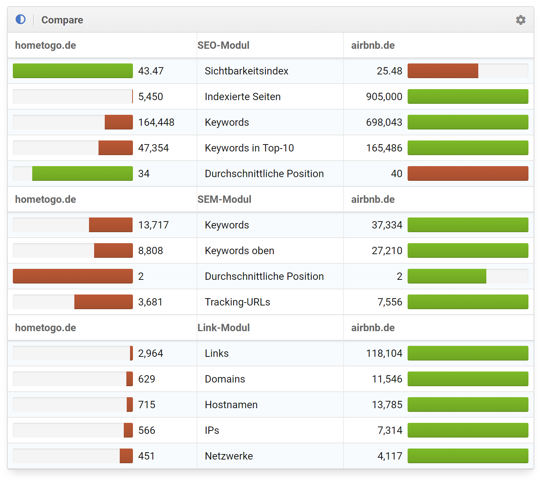Select the Keywords in Top-10 label
This screenshot has width=542, height=483.
(249, 148)
